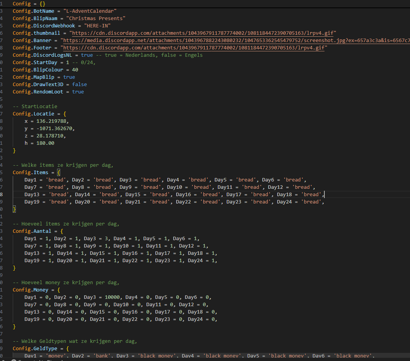
Task: Click Day24's 'bread' value in Config.Items
Action: 311,202
